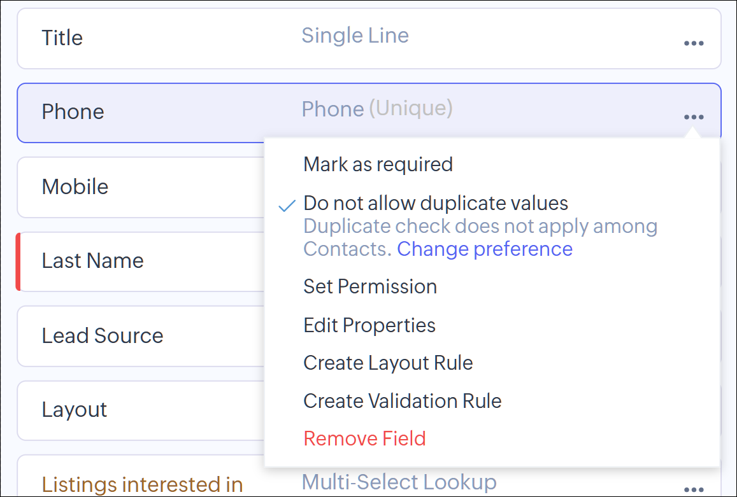
Task: Follow the Change preference link
Action: point(485,248)
